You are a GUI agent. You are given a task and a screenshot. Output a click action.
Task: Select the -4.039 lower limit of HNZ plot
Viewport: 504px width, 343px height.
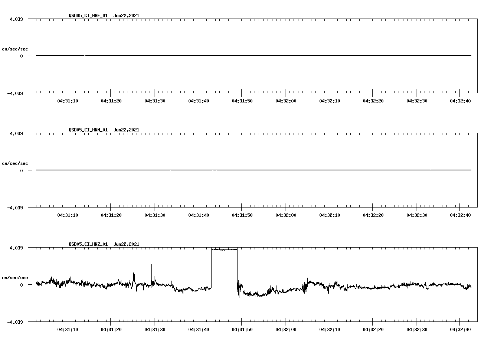point(15,322)
